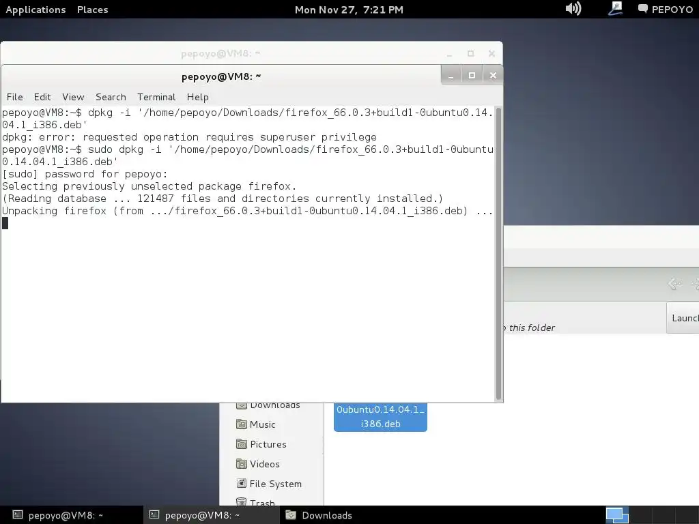The width and height of the screenshot is (699, 524).
Task: Open the Places menu in top panel
Action: pyautogui.click(x=92, y=10)
